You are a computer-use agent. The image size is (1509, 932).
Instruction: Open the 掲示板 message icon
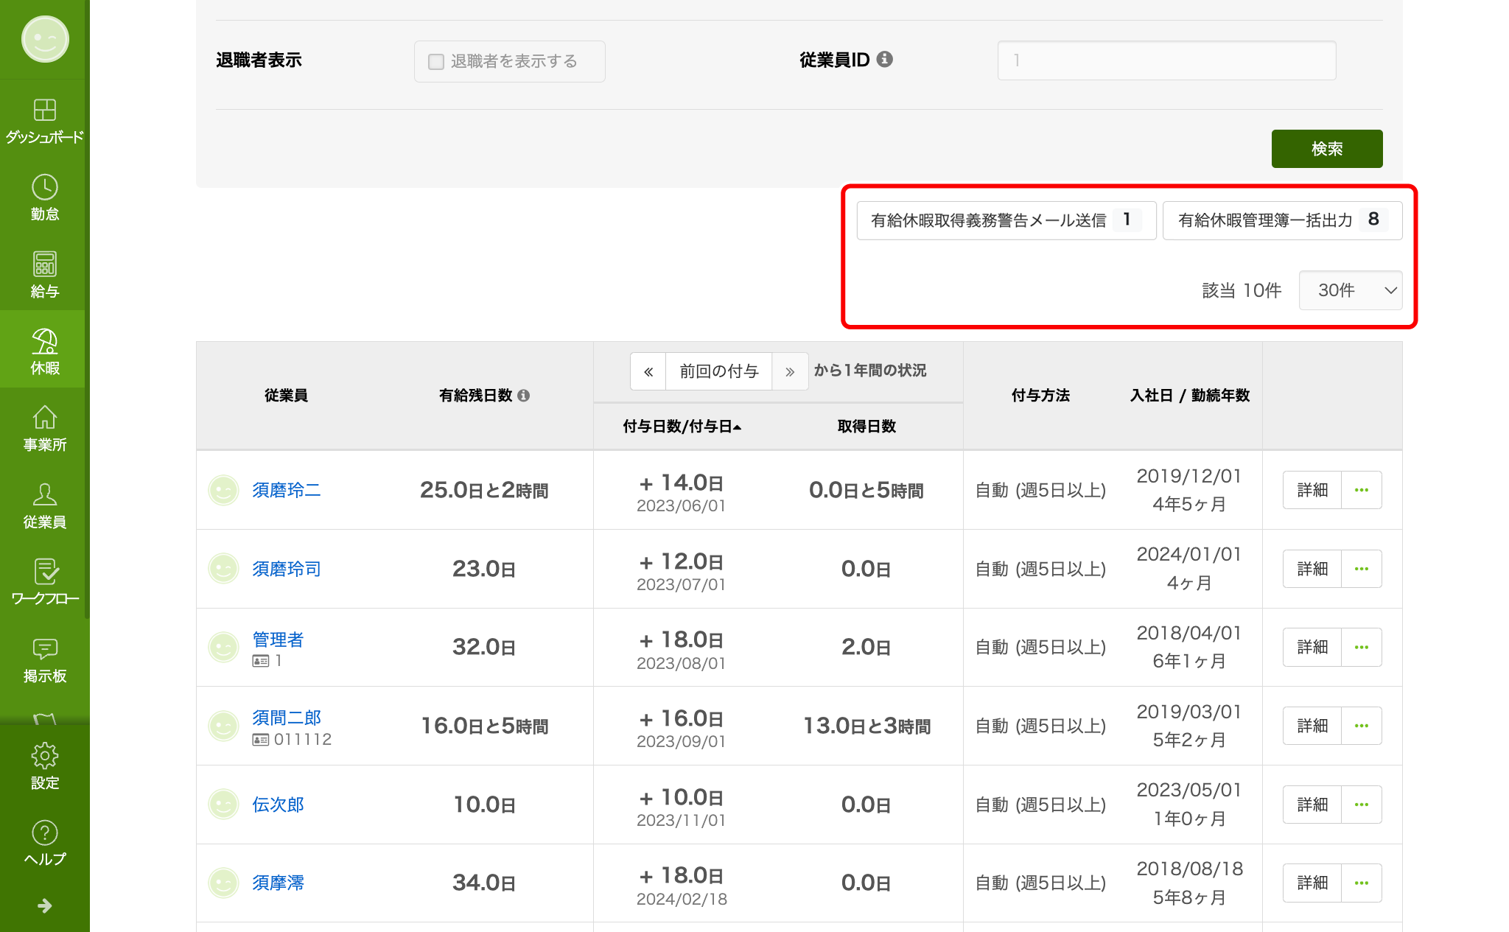[x=44, y=649]
